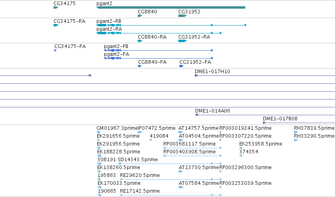
Task: Click the AT14757.5prime EST label
Action: coord(198,128)
